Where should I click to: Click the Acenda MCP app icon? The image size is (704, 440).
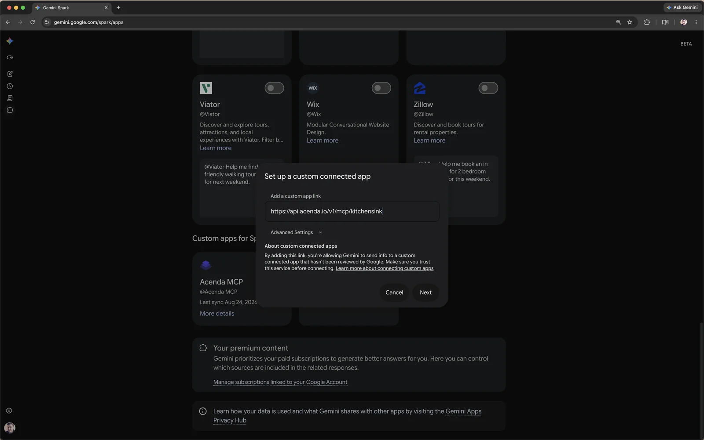(206, 265)
